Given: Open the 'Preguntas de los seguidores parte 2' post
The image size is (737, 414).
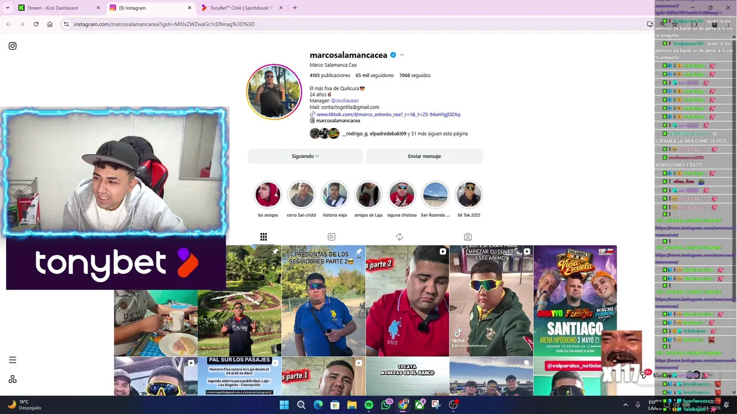Looking at the screenshot, I should (x=324, y=301).
